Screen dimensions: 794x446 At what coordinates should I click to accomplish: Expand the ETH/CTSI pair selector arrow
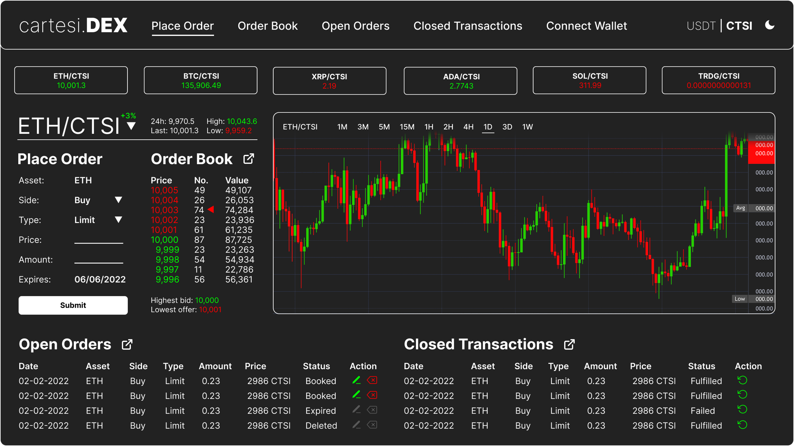point(131,126)
